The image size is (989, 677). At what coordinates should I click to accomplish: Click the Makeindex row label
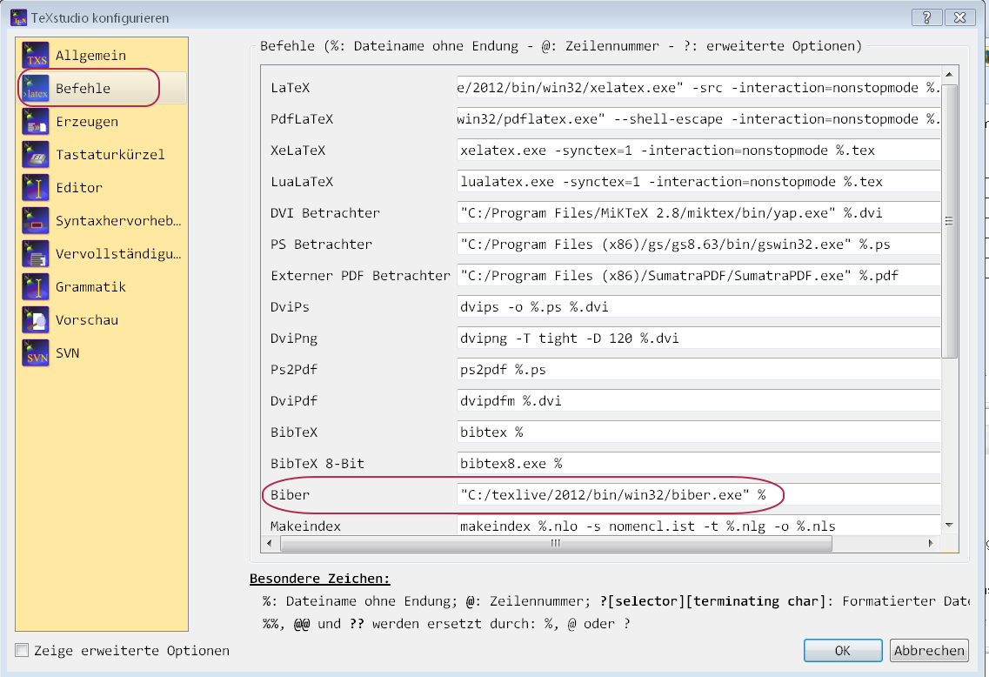pyautogui.click(x=306, y=526)
